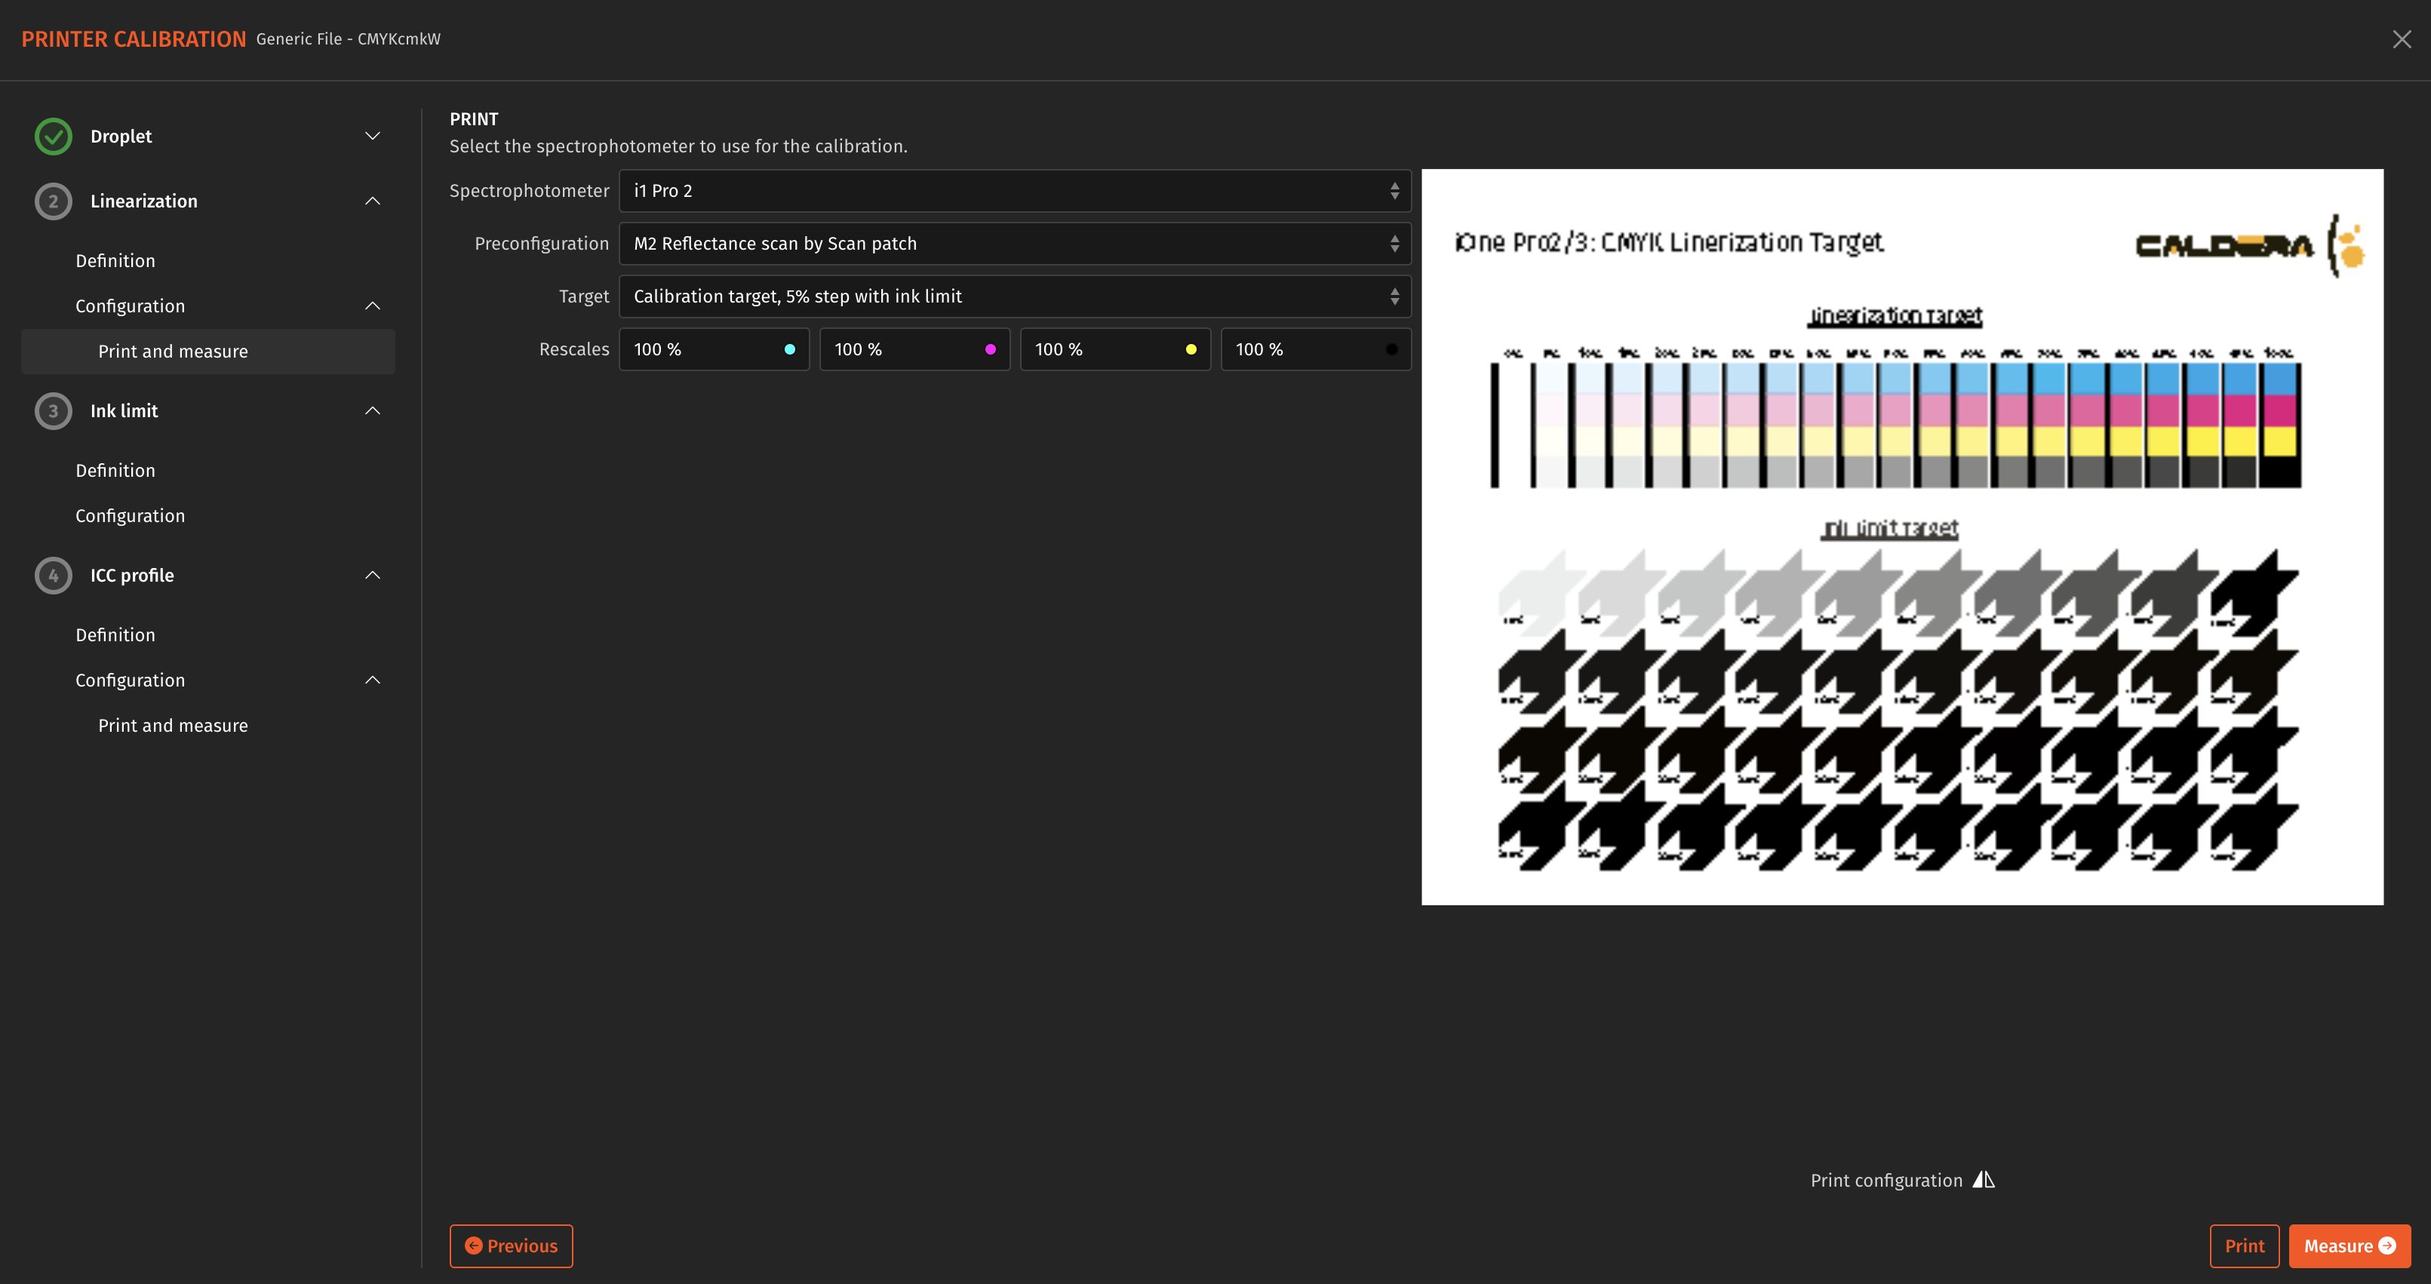Click the mirror icon next to Print configuration
2431x1284 pixels.
click(x=1984, y=1179)
